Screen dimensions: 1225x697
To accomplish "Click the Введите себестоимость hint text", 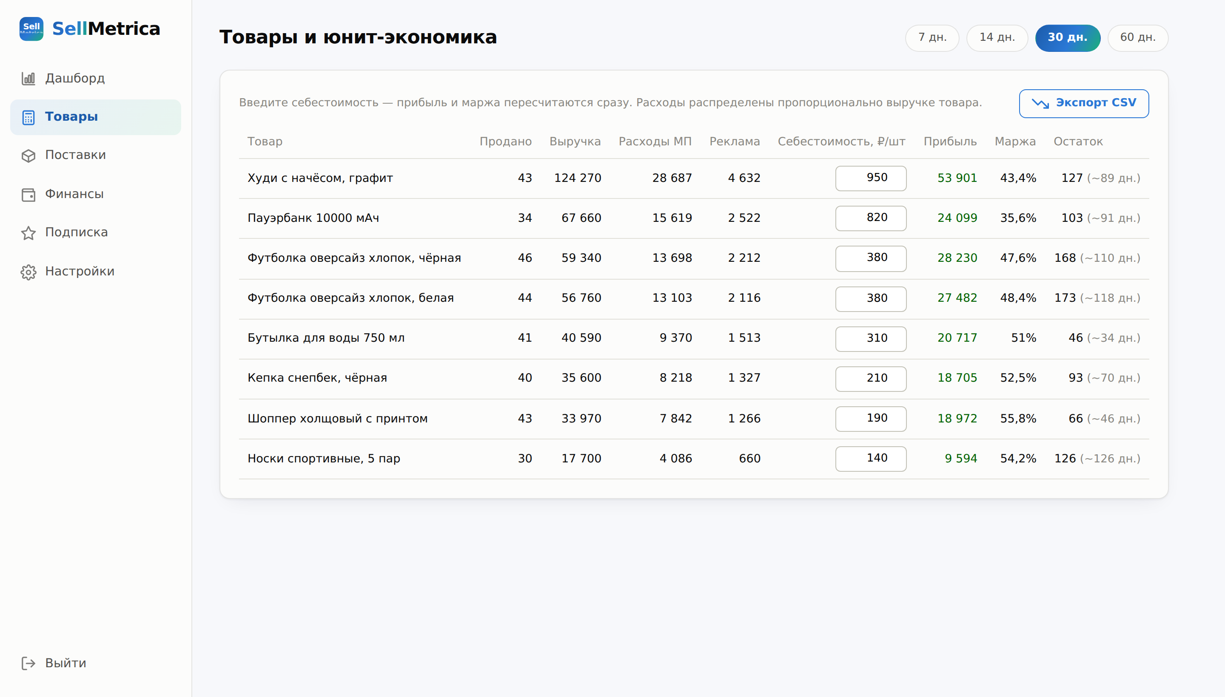I will click(610, 103).
